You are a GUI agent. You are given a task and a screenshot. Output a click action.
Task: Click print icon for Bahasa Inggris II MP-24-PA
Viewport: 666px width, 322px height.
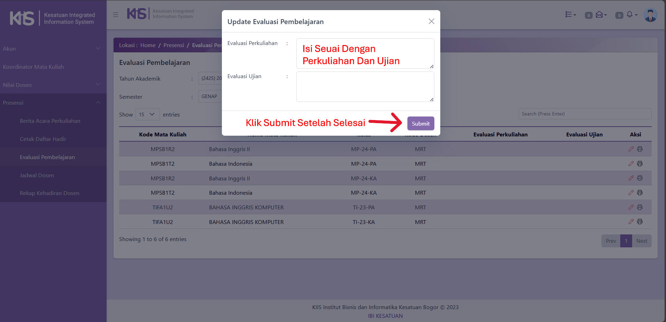coord(640,149)
